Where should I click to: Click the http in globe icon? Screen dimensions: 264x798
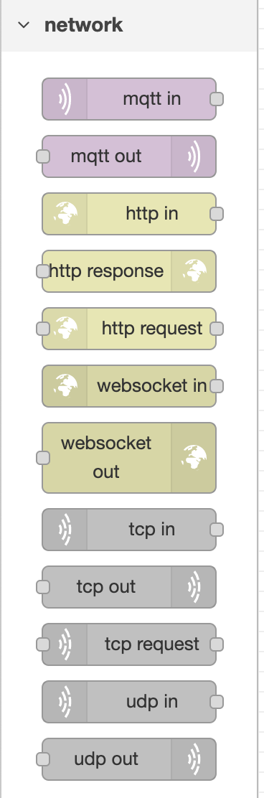pyautogui.click(x=65, y=214)
